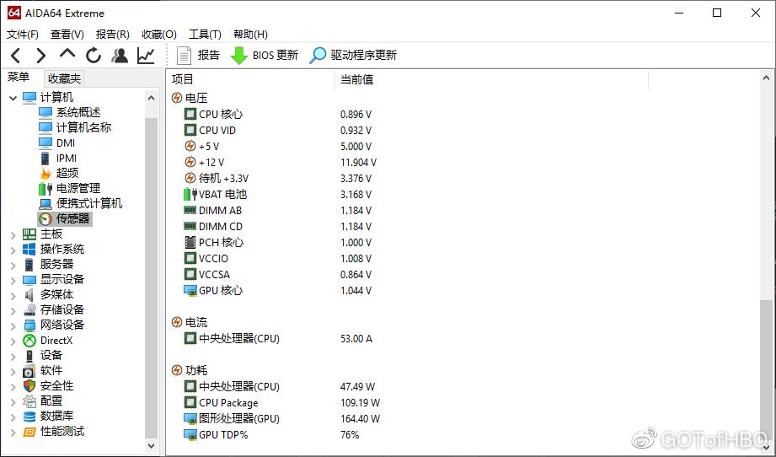The width and height of the screenshot is (776, 457).
Task: Open 超频 overclock item
Action: [67, 173]
